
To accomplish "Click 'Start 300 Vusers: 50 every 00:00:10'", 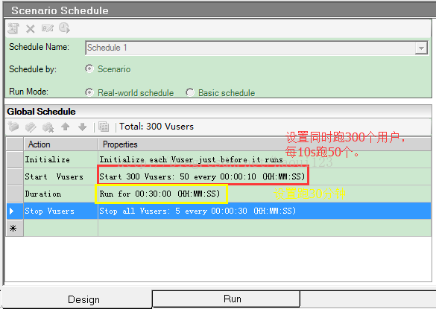I will (x=202, y=176).
